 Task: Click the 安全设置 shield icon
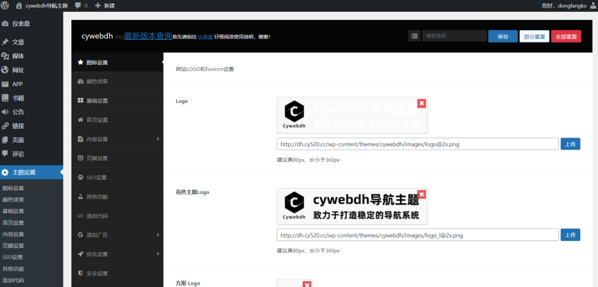click(x=81, y=273)
